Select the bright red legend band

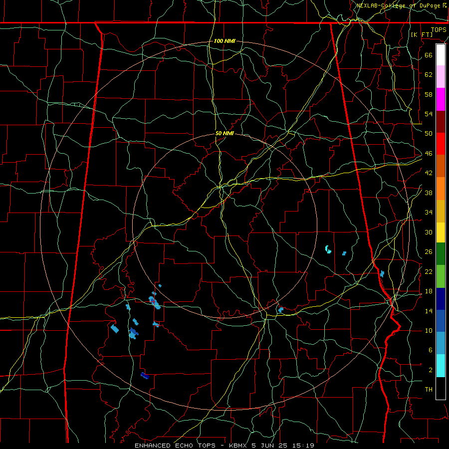(x=441, y=144)
